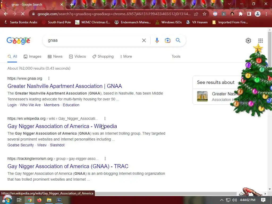Expand the More search filters menu
272x204 pixels.
click(x=126, y=57)
